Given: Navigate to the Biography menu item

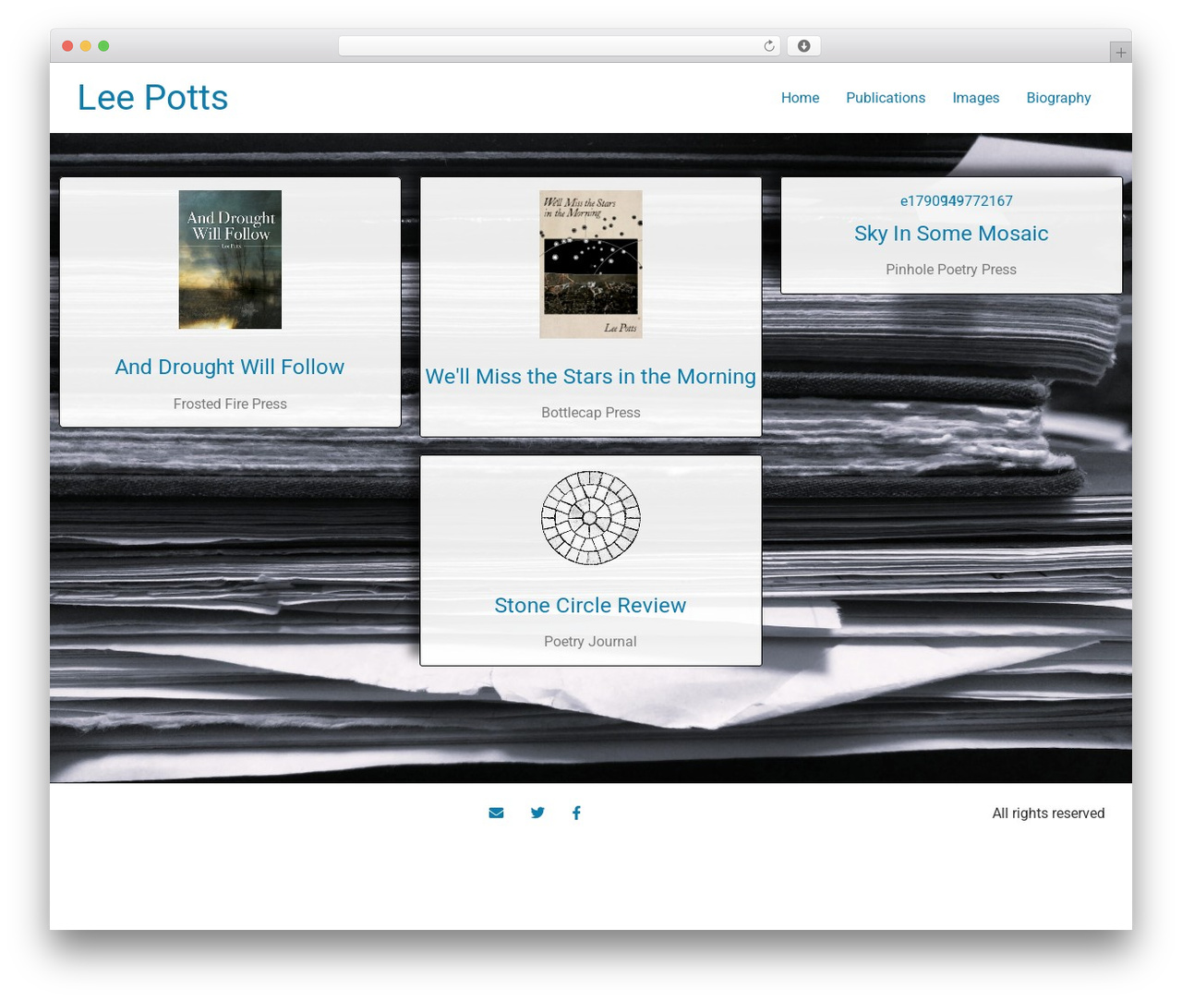Looking at the screenshot, I should pyautogui.click(x=1058, y=98).
